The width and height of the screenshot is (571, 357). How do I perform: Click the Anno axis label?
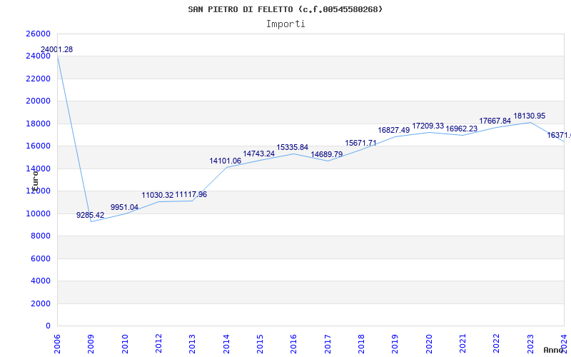pyautogui.click(x=554, y=350)
